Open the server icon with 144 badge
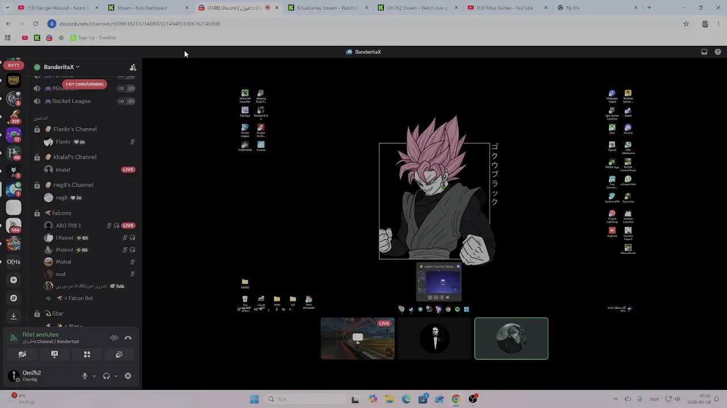 (14, 226)
